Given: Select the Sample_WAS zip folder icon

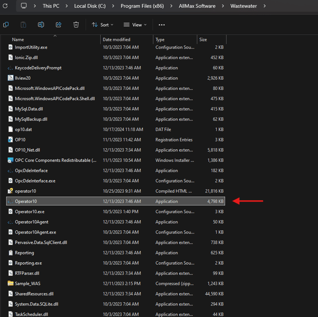Looking at the screenshot, I should coord(10,284).
